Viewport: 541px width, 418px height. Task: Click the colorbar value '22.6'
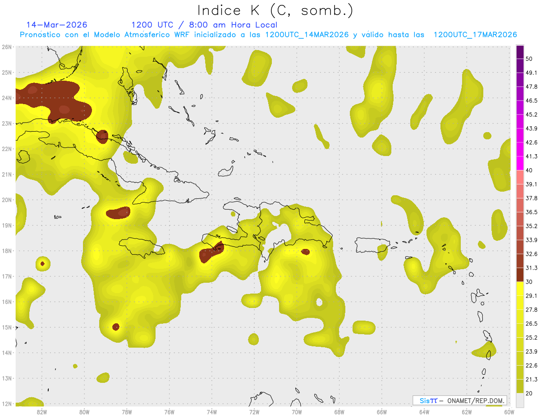tap(532, 365)
